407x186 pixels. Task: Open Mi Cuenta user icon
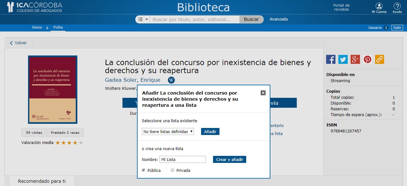379,8
